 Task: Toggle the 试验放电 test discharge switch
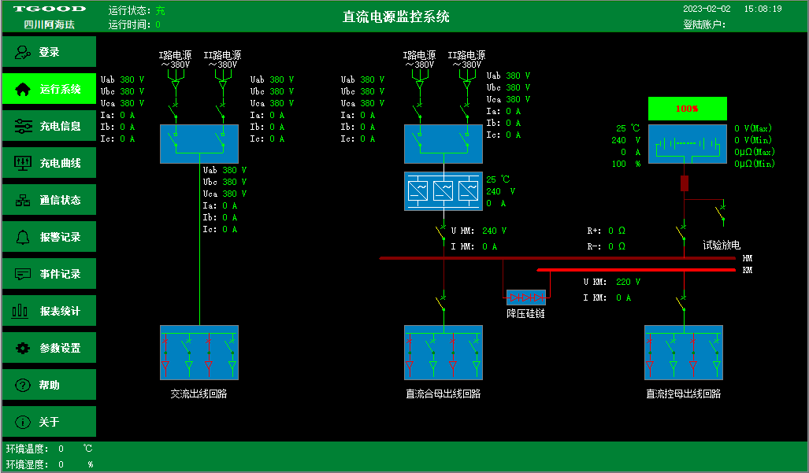pyautogui.click(x=721, y=212)
